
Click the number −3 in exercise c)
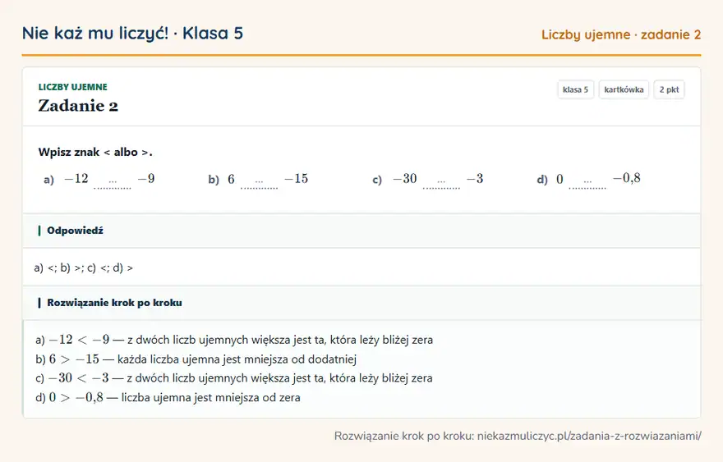click(475, 179)
